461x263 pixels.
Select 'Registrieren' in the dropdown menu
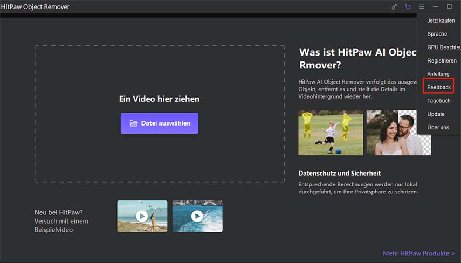coord(442,61)
